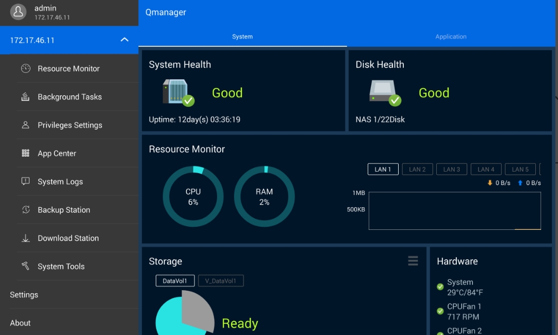
Task: Select the System tab
Action: (242, 37)
